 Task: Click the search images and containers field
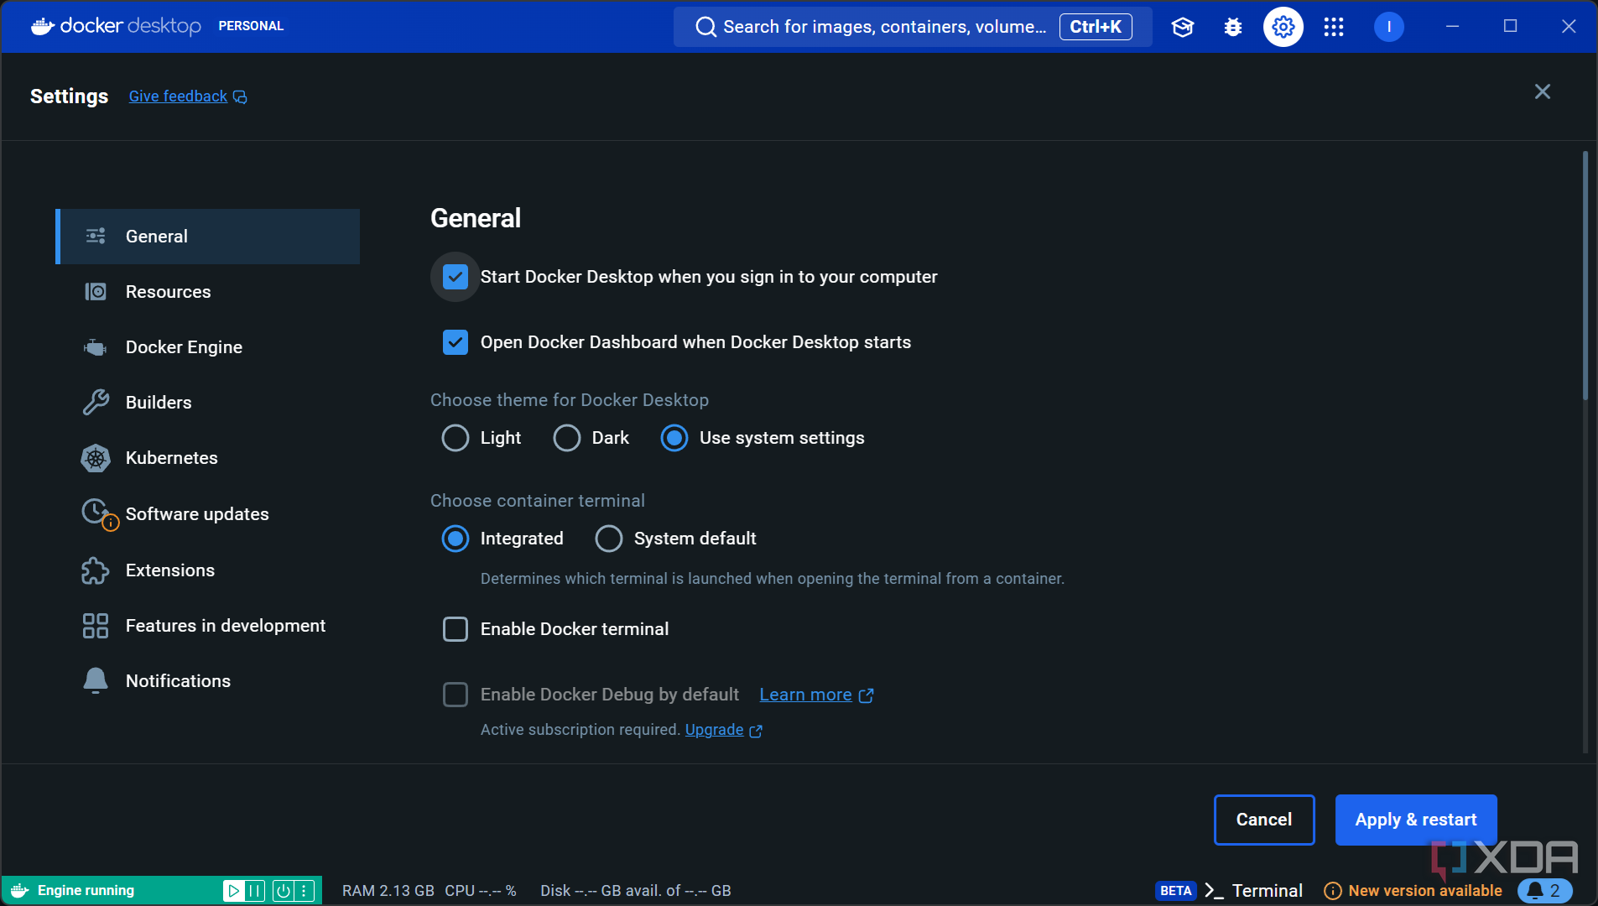click(x=913, y=27)
